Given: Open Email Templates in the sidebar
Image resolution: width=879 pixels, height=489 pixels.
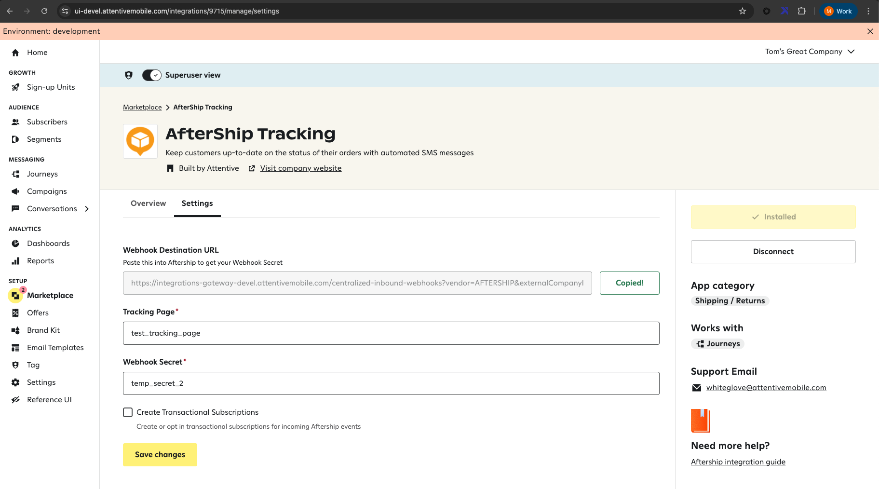Looking at the screenshot, I should (x=55, y=348).
